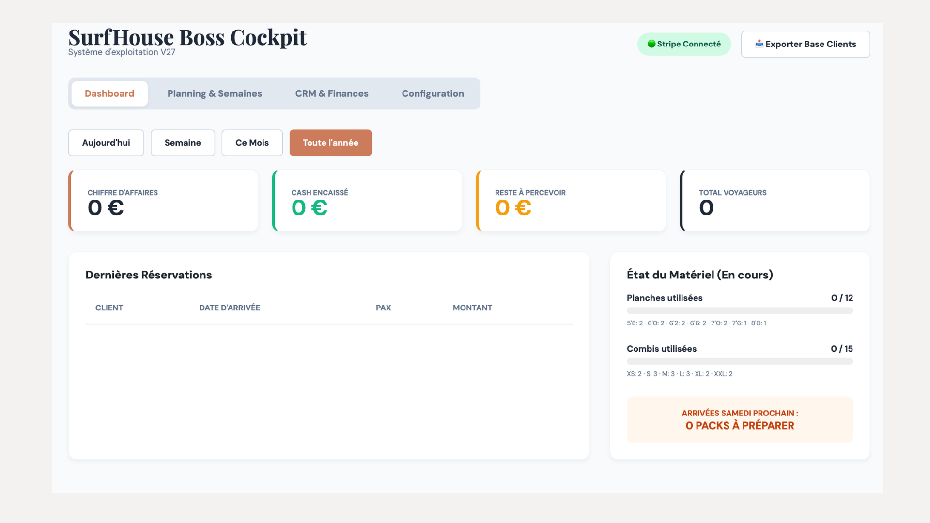Choose the Semaine period filter
The height and width of the screenshot is (523, 930).
[183, 143]
